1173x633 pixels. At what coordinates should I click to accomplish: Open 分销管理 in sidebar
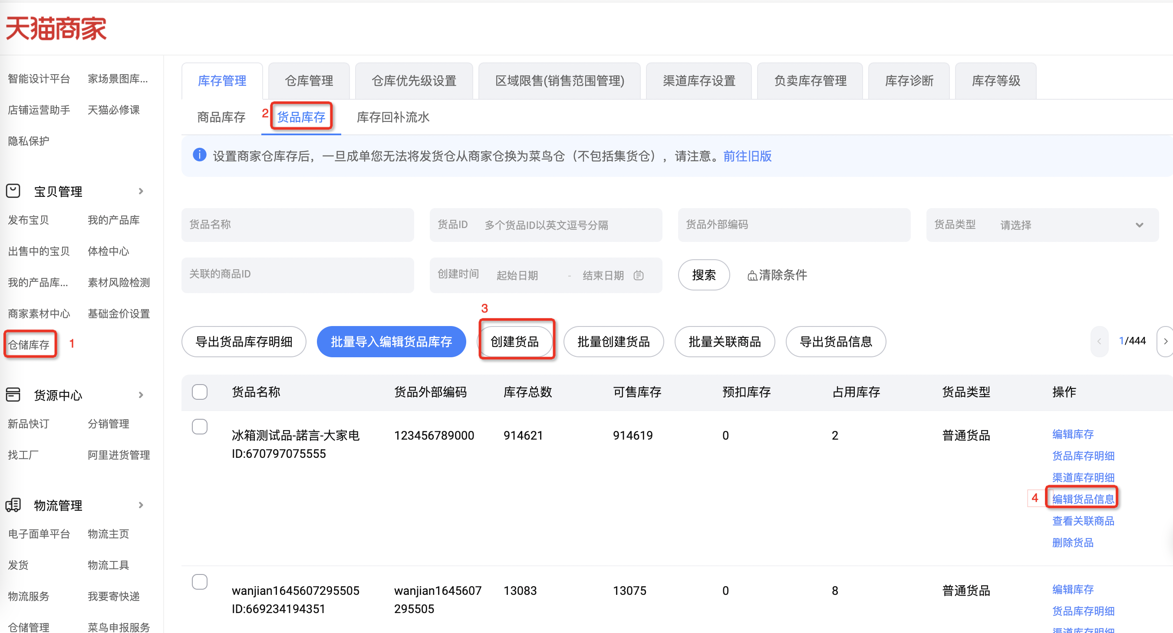(109, 424)
